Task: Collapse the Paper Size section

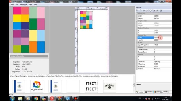Action: click(x=137, y=14)
